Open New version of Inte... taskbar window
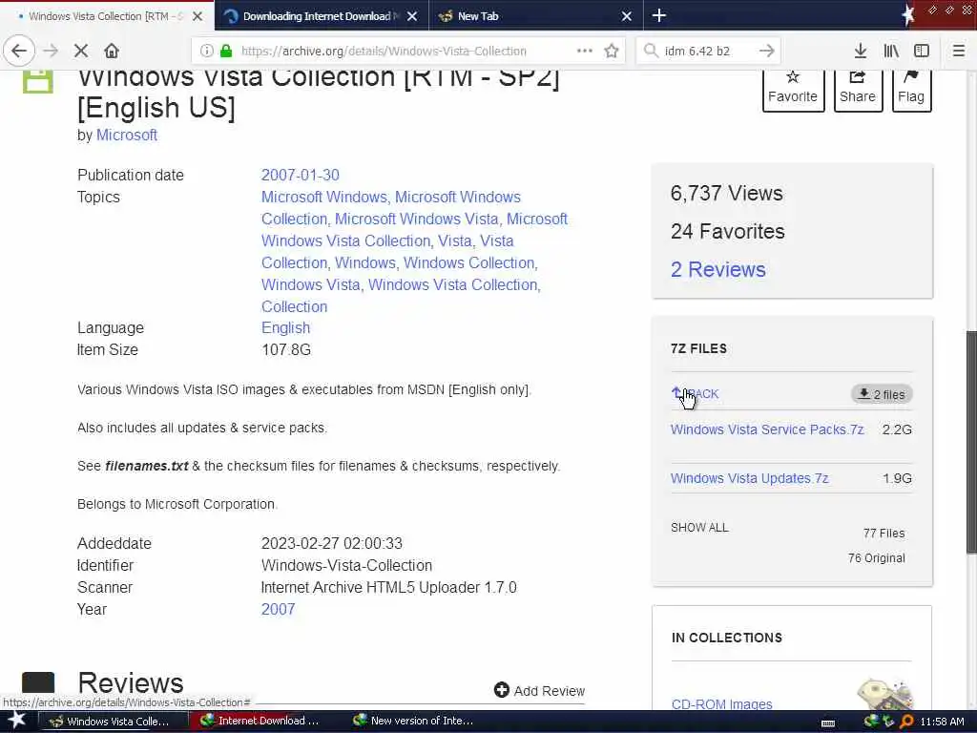Screen dimensions: 977x733 pyautogui.click(x=415, y=722)
